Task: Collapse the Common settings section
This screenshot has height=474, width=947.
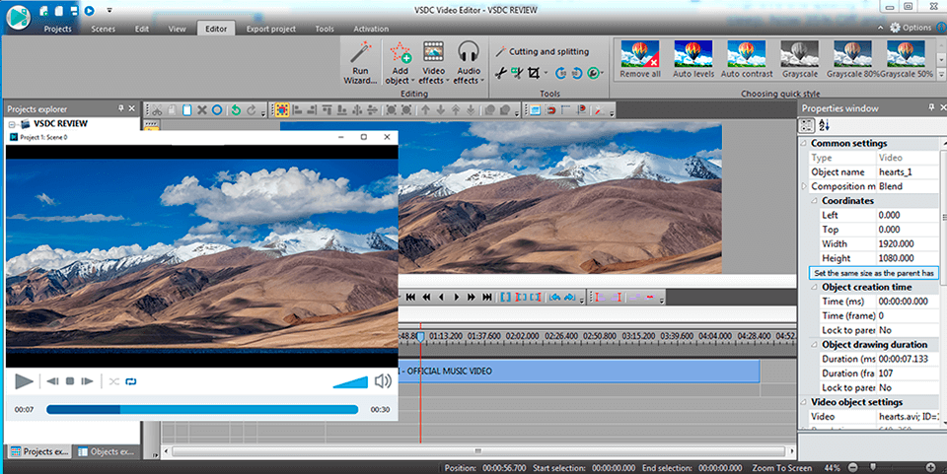Action: coord(804,144)
